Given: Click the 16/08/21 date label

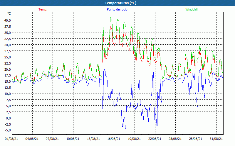Looking at the screenshot, I should [x=114, y=139].
